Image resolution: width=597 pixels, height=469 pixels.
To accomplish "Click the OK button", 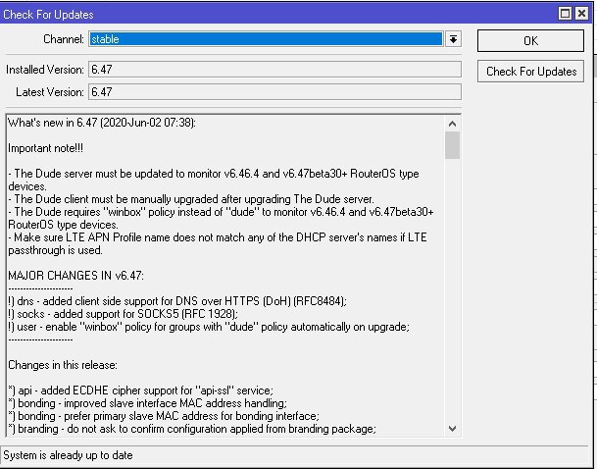I will [530, 41].
